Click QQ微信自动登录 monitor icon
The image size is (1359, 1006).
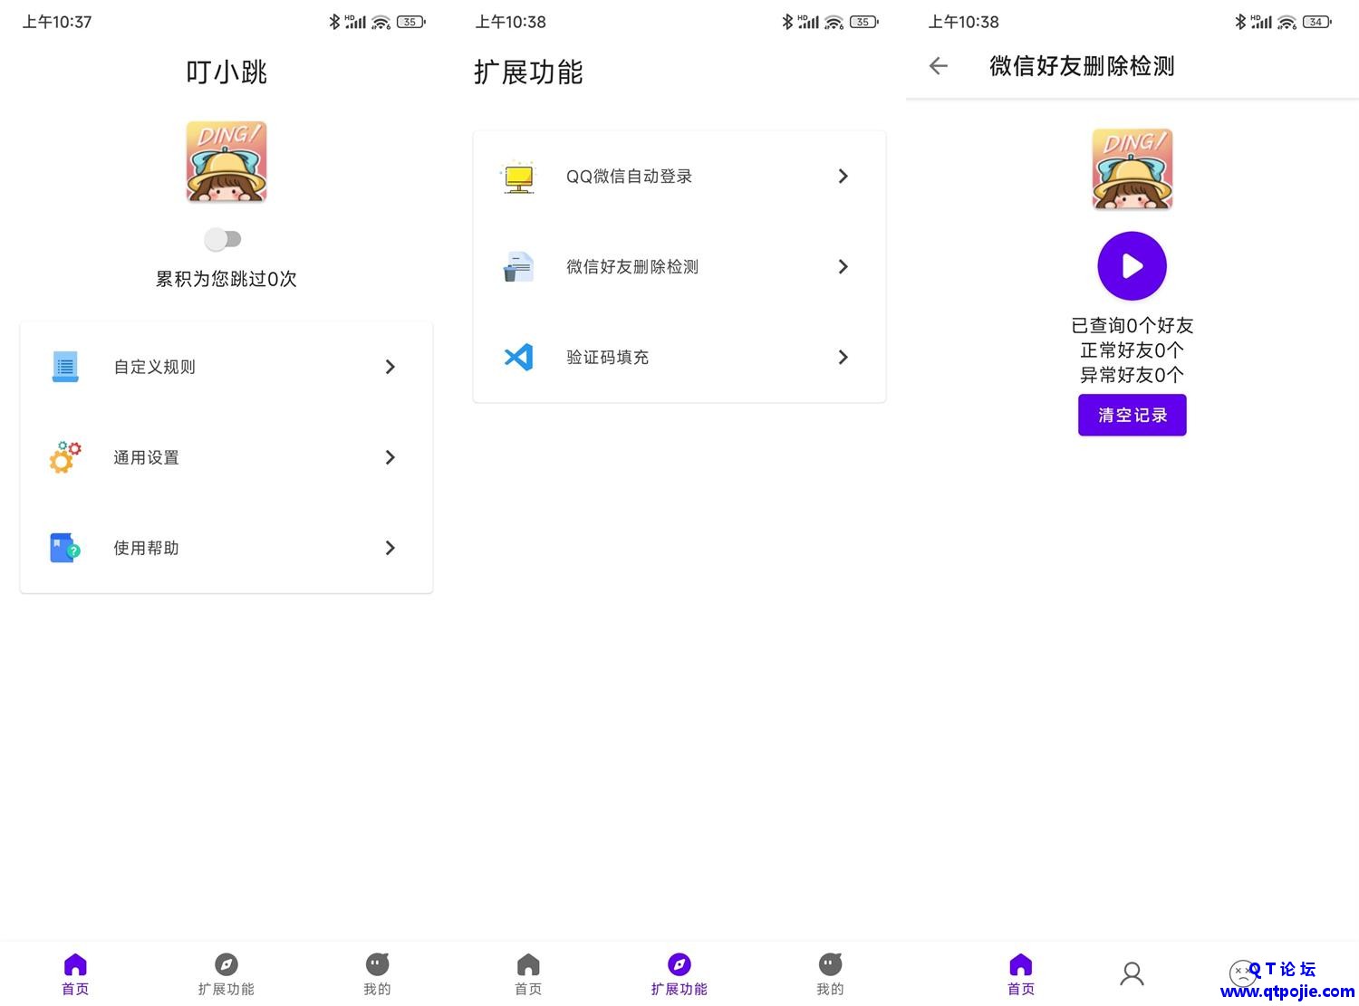[x=518, y=177]
